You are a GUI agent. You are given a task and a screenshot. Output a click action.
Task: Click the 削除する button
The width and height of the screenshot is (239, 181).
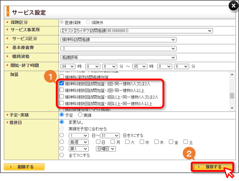pyautogui.click(x=24, y=167)
